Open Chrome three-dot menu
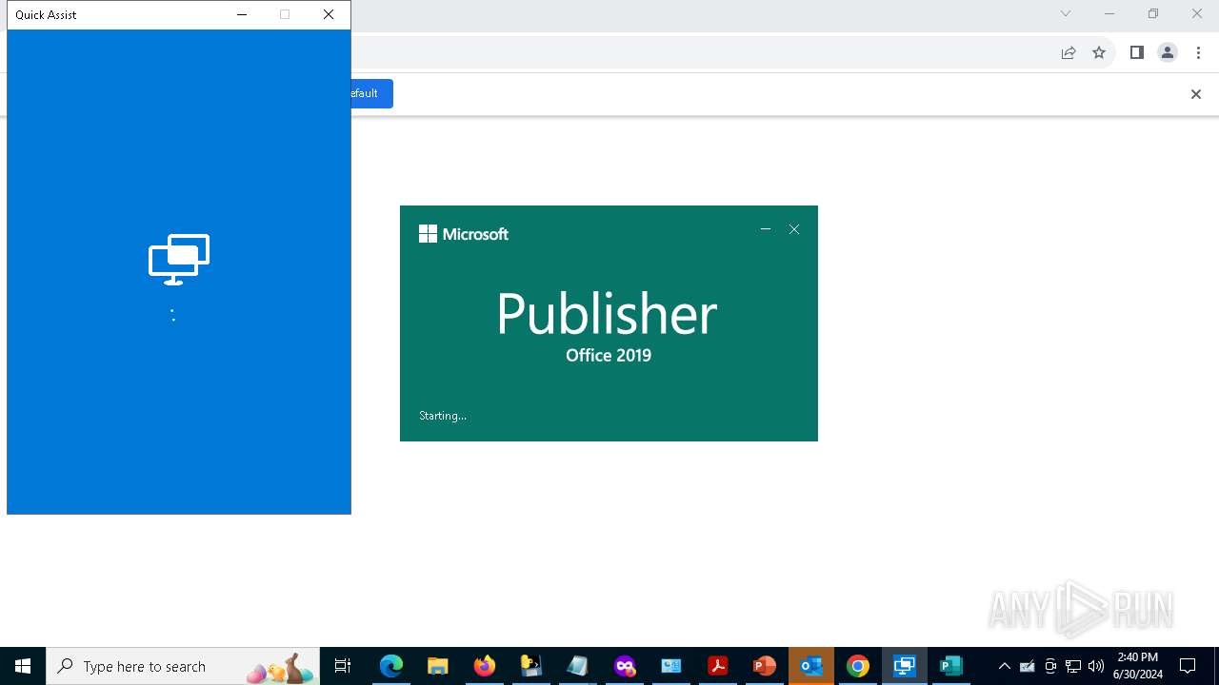Screen dimensions: 1219x685 pos(1199,53)
